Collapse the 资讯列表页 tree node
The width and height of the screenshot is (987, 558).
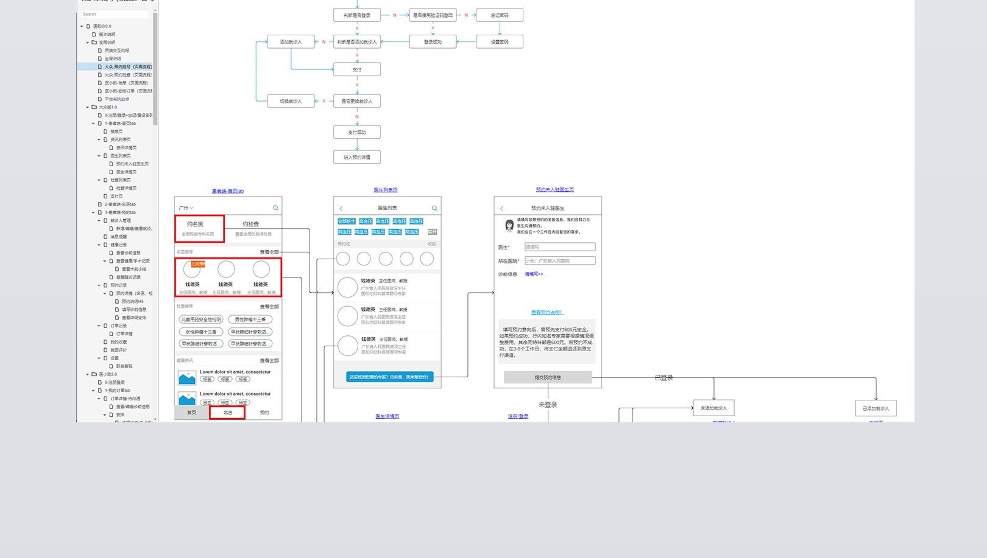click(99, 139)
